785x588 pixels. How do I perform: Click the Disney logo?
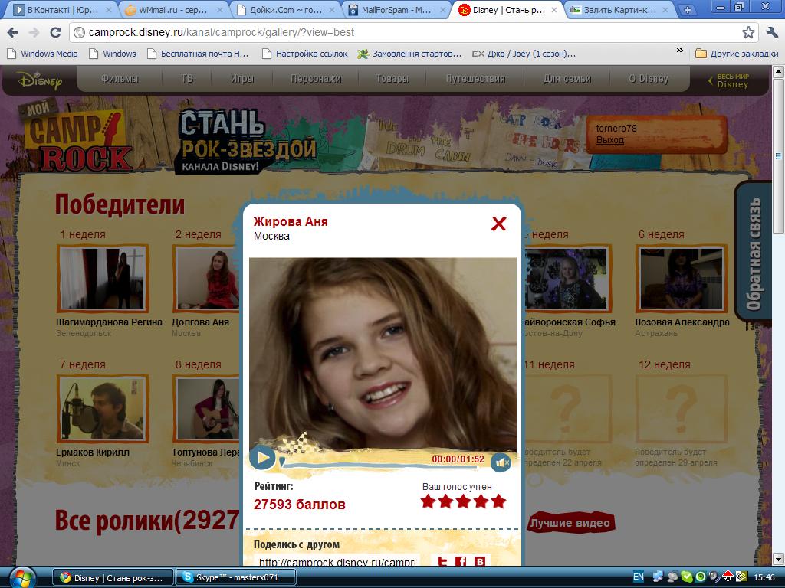click(40, 80)
